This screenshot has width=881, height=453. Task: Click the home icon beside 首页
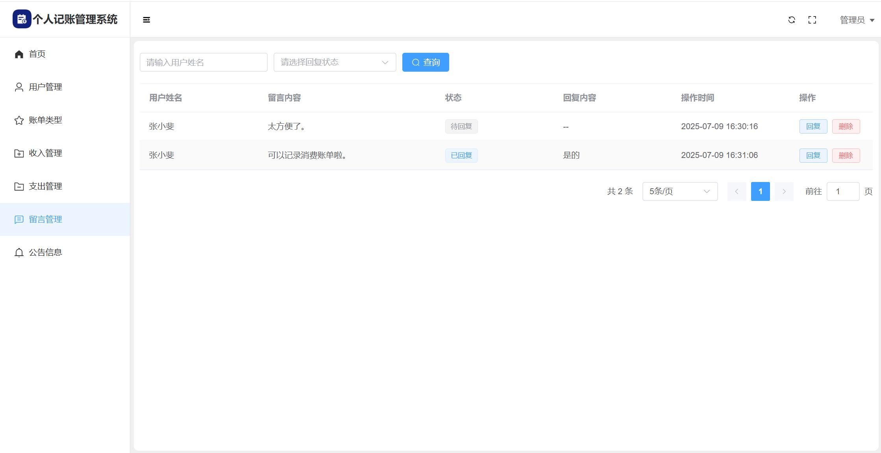(19, 54)
